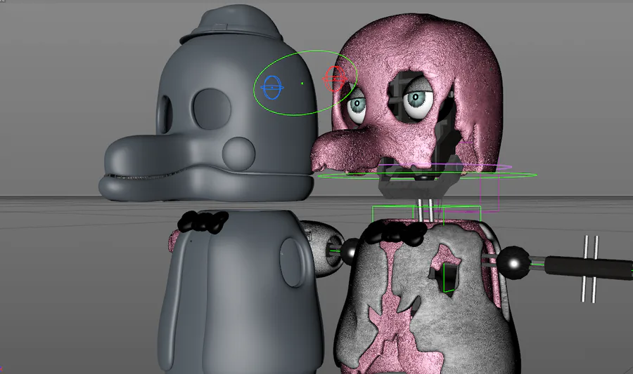Select the gray character's round eye socket

point(212,109)
